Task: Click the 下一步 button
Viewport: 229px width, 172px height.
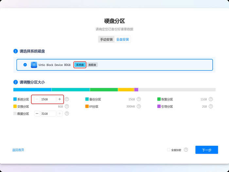Action: tap(207, 150)
